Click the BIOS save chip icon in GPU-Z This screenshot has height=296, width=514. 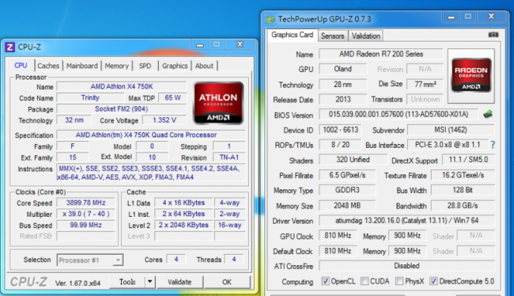488,114
